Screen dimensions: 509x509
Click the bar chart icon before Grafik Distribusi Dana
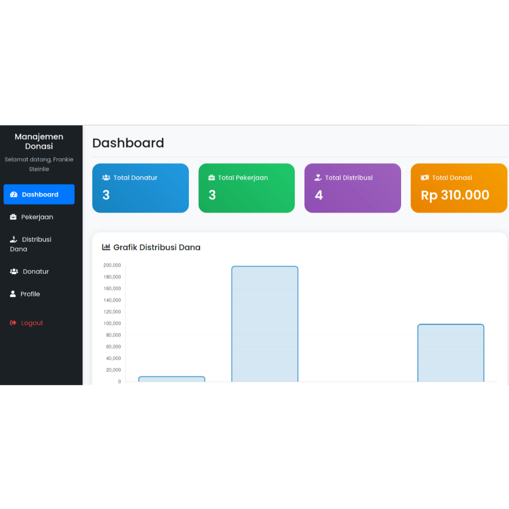[106, 247]
